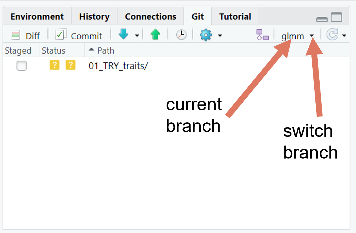Click the untracked status question-mark icon

[x=54, y=65]
